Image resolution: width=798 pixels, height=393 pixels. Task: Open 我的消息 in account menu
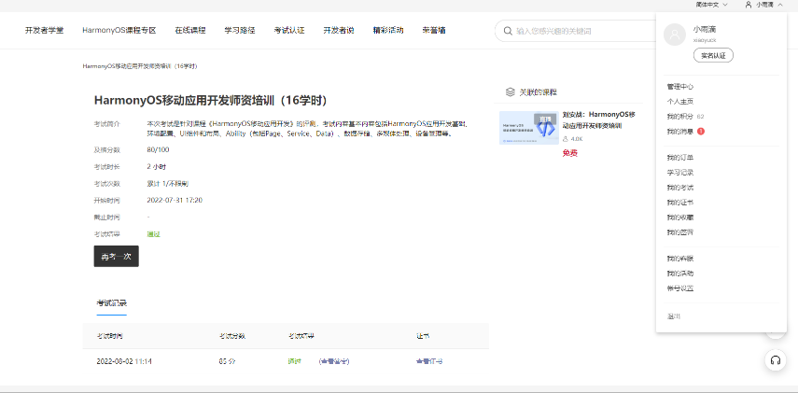coord(679,132)
